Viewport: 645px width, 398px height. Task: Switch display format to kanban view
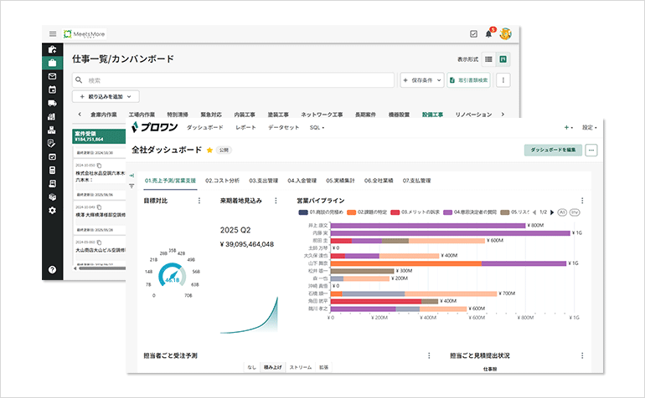[x=503, y=59]
